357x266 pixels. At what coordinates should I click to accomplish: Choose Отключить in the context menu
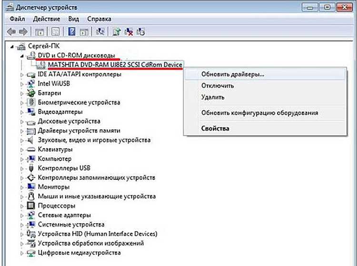(265, 85)
